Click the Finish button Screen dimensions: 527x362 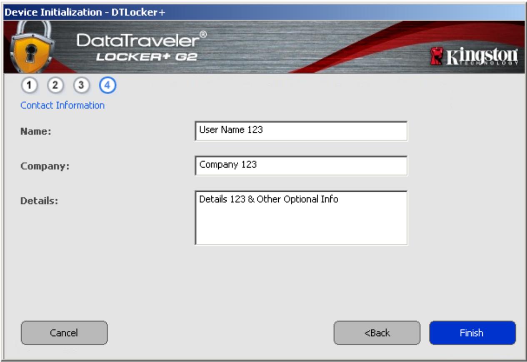click(472, 333)
